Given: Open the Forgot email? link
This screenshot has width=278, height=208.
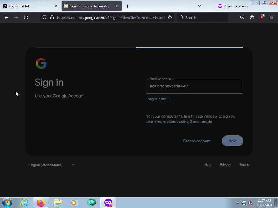Looking at the screenshot, I should tap(158, 99).
